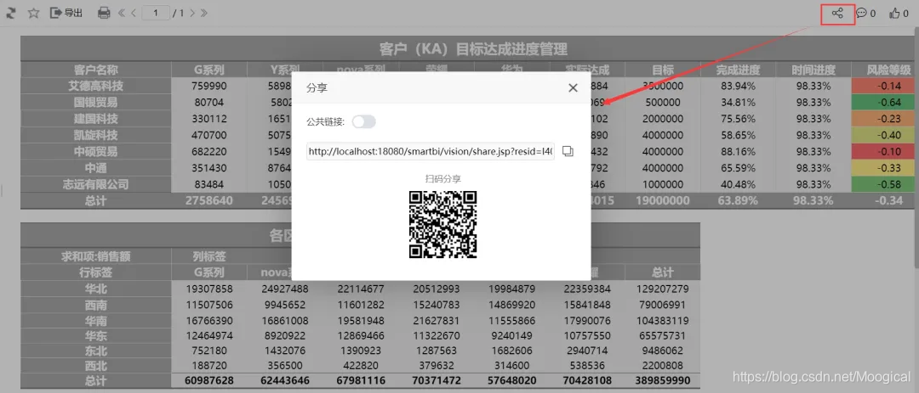
Task: Go to next page with single-right arrow
Action: [x=191, y=13]
